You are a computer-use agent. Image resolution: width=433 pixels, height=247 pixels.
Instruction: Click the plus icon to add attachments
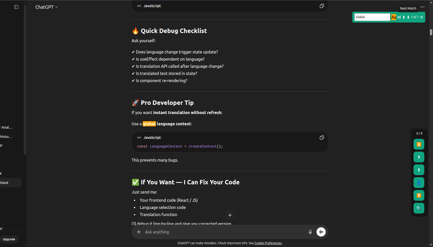139,232
